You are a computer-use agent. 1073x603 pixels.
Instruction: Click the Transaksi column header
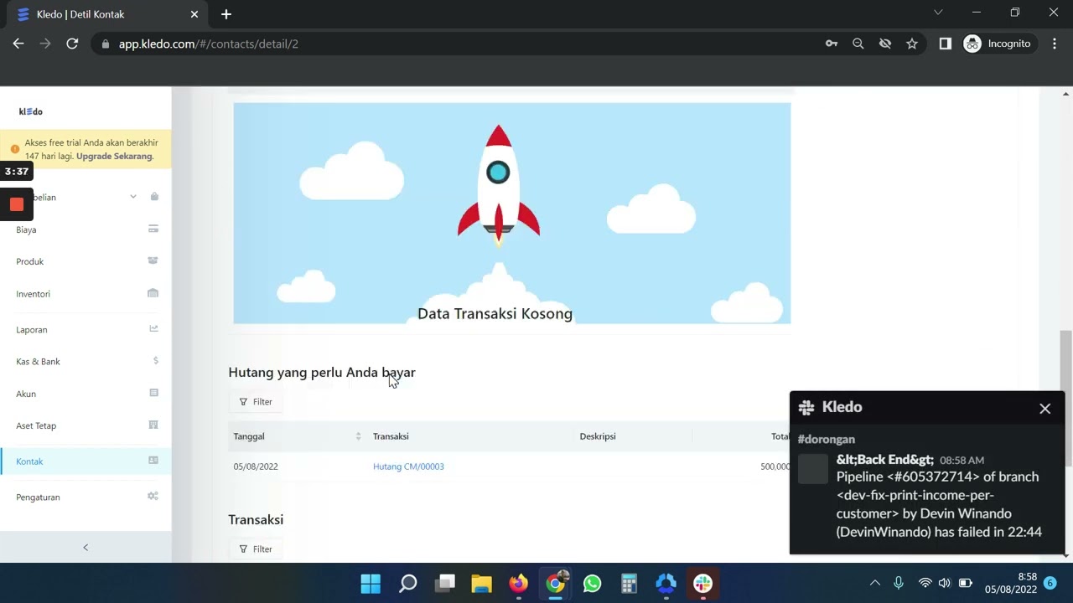pos(391,436)
